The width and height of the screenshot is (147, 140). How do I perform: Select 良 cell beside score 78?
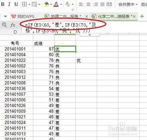pyautogui.click(x=65, y=60)
